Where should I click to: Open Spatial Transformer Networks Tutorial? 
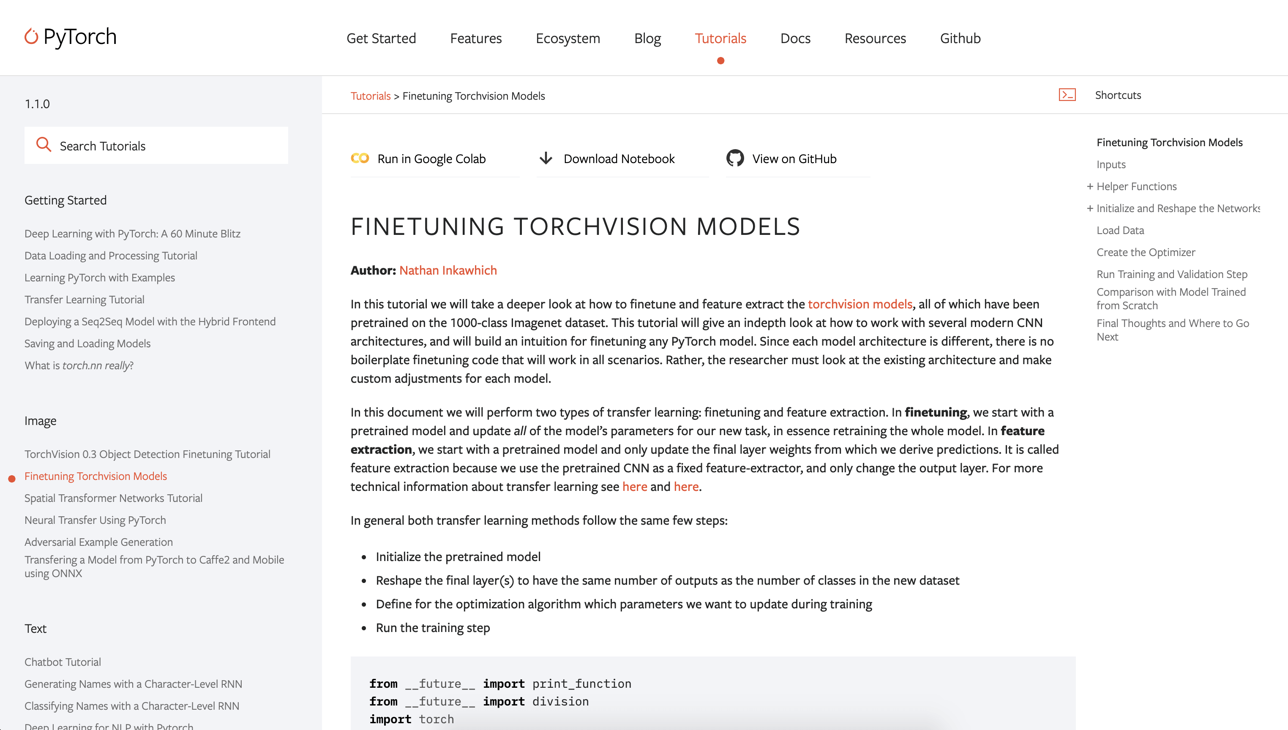(x=113, y=498)
